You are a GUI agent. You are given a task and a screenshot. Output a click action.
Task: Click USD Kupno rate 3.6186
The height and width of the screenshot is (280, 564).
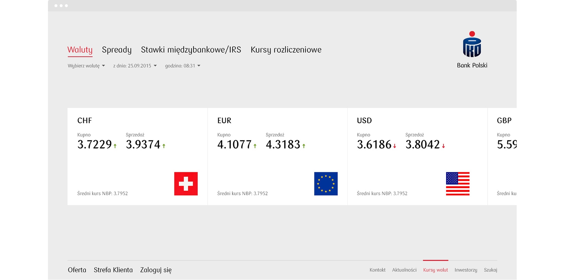coord(374,145)
